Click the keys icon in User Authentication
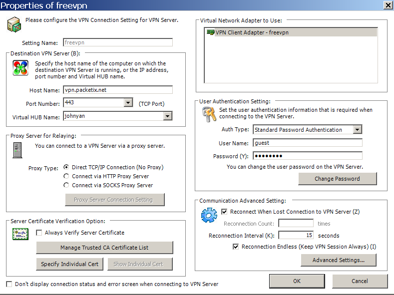Image resolution: width=394 pixels, height=295 pixels. [209, 114]
